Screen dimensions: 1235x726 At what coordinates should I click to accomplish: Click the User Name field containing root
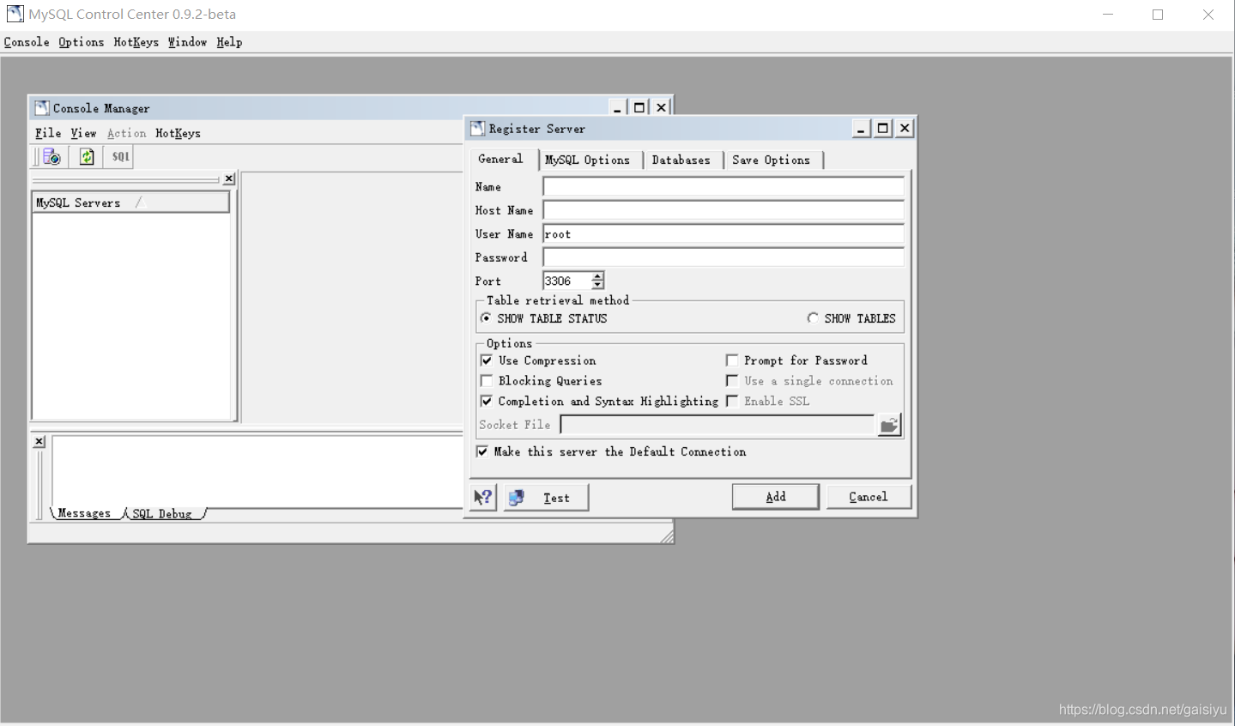(723, 233)
